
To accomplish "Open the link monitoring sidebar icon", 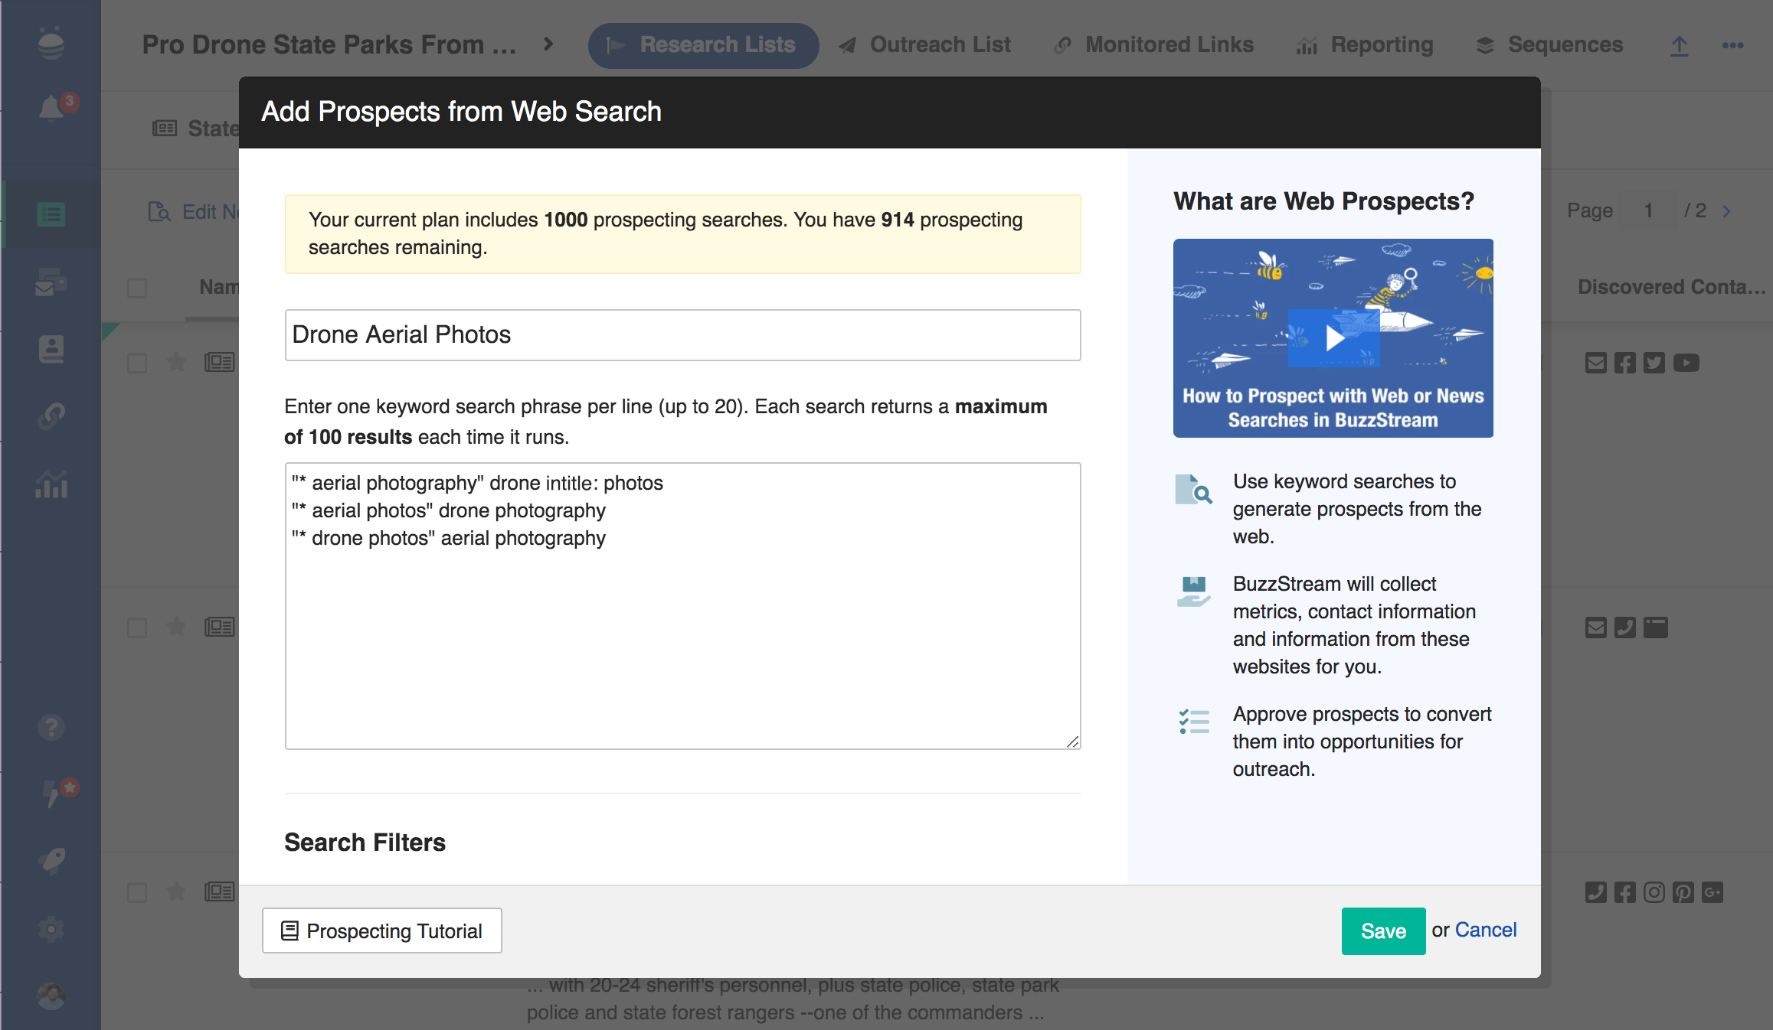I will point(51,416).
